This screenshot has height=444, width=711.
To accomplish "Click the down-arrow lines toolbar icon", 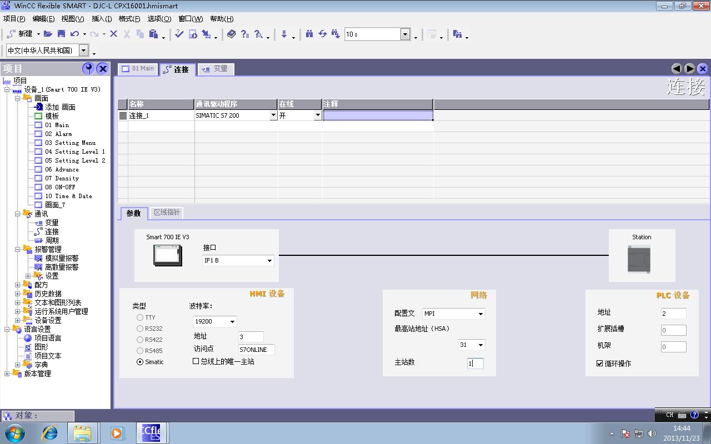I will tap(284, 34).
